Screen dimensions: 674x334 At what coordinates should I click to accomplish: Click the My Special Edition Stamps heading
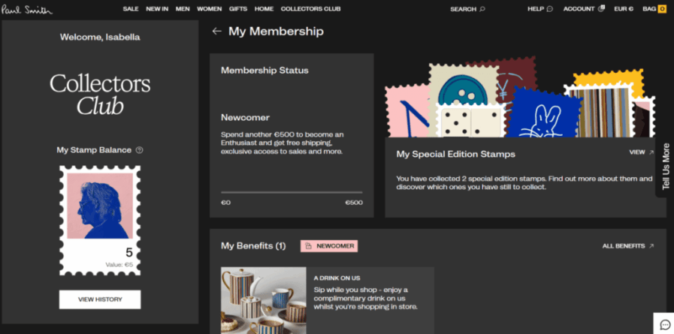click(455, 154)
